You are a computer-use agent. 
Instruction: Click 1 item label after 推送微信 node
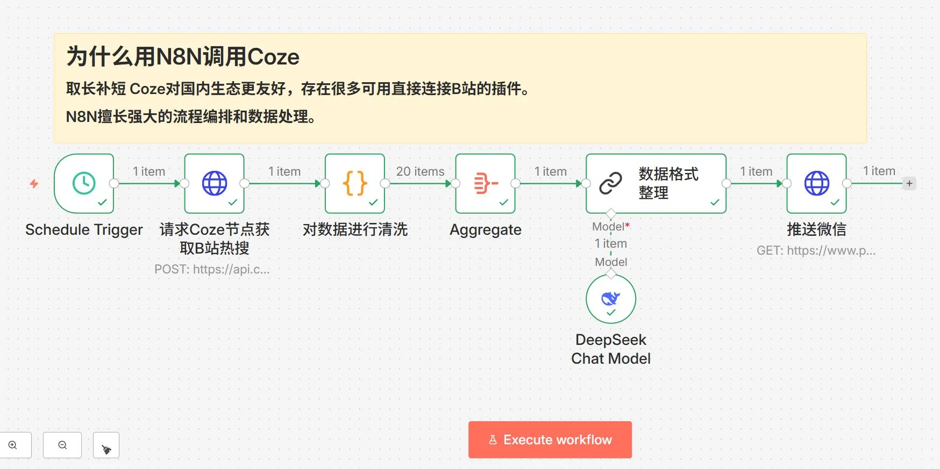pyautogui.click(x=879, y=171)
